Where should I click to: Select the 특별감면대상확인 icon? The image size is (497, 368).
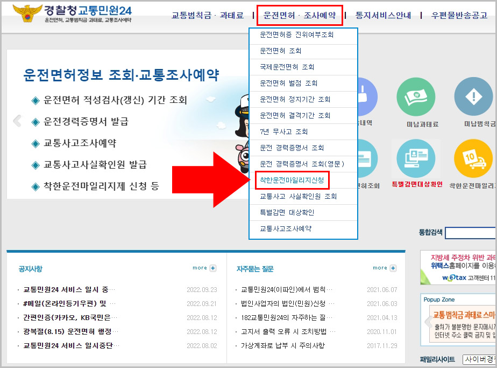click(x=417, y=157)
